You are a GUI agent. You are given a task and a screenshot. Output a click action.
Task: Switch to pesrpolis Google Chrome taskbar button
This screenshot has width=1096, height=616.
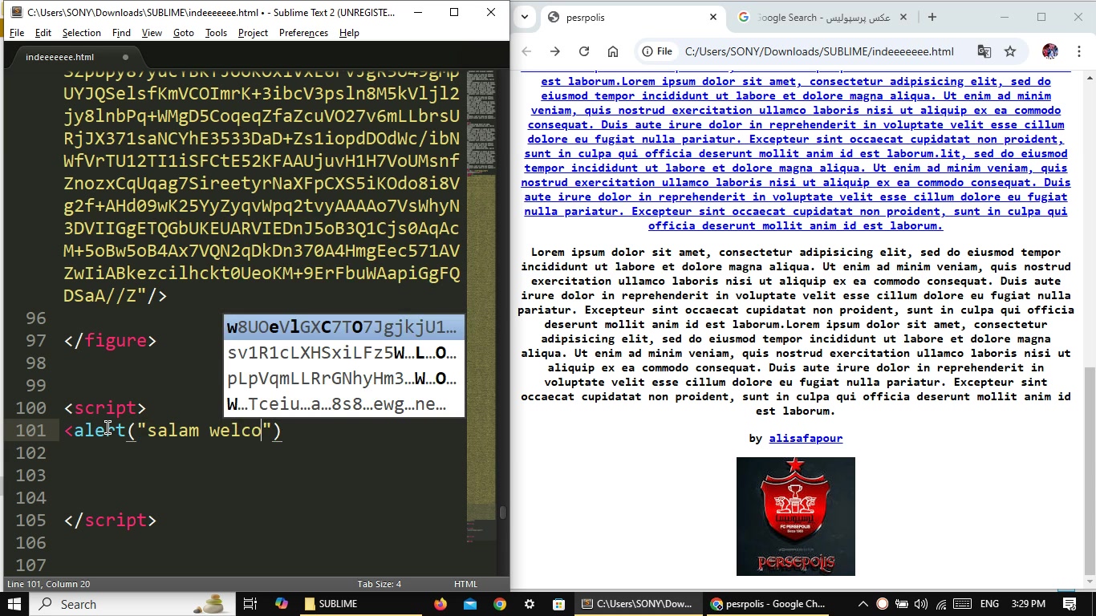769,604
